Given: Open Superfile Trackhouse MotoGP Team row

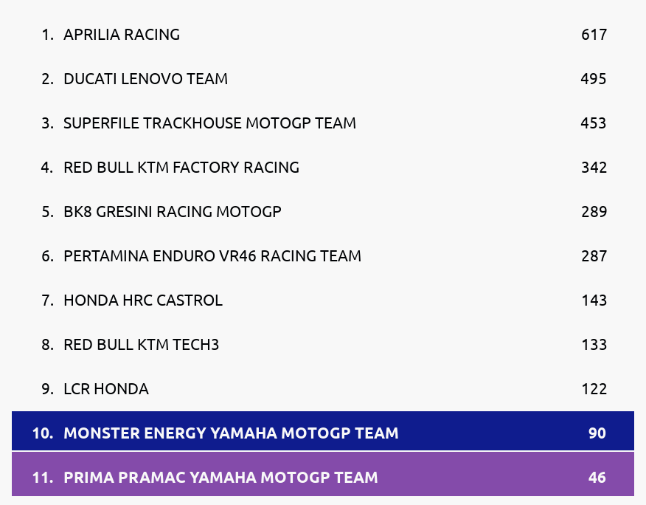Looking at the screenshot, I should tap(323, 123).
